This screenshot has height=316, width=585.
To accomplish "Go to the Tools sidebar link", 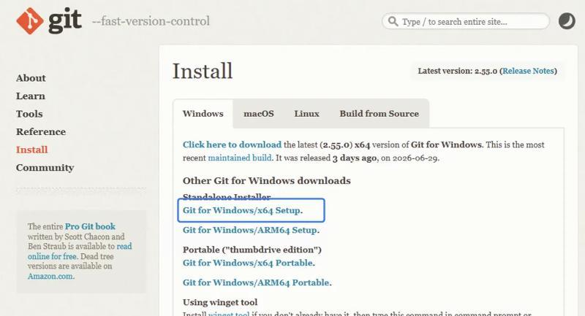I will 29,114.
